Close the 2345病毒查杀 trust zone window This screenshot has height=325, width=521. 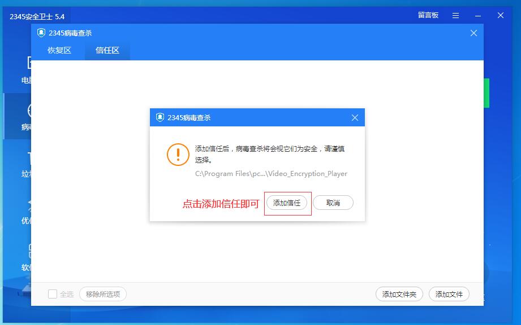(x=473, y=33)
